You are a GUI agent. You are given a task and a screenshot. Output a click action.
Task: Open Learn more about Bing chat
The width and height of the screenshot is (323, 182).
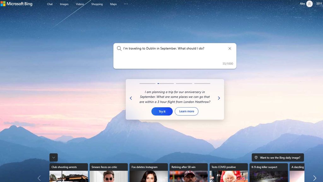pyautogui.click(x=186, y=111)
